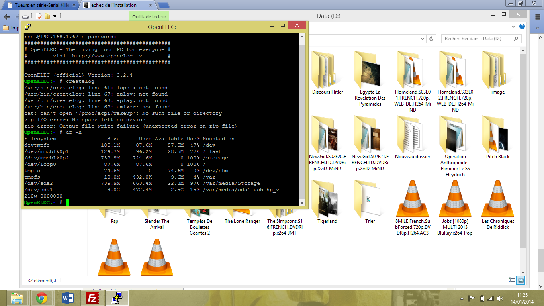Show hidden system tray icons

tap(462, 298)
